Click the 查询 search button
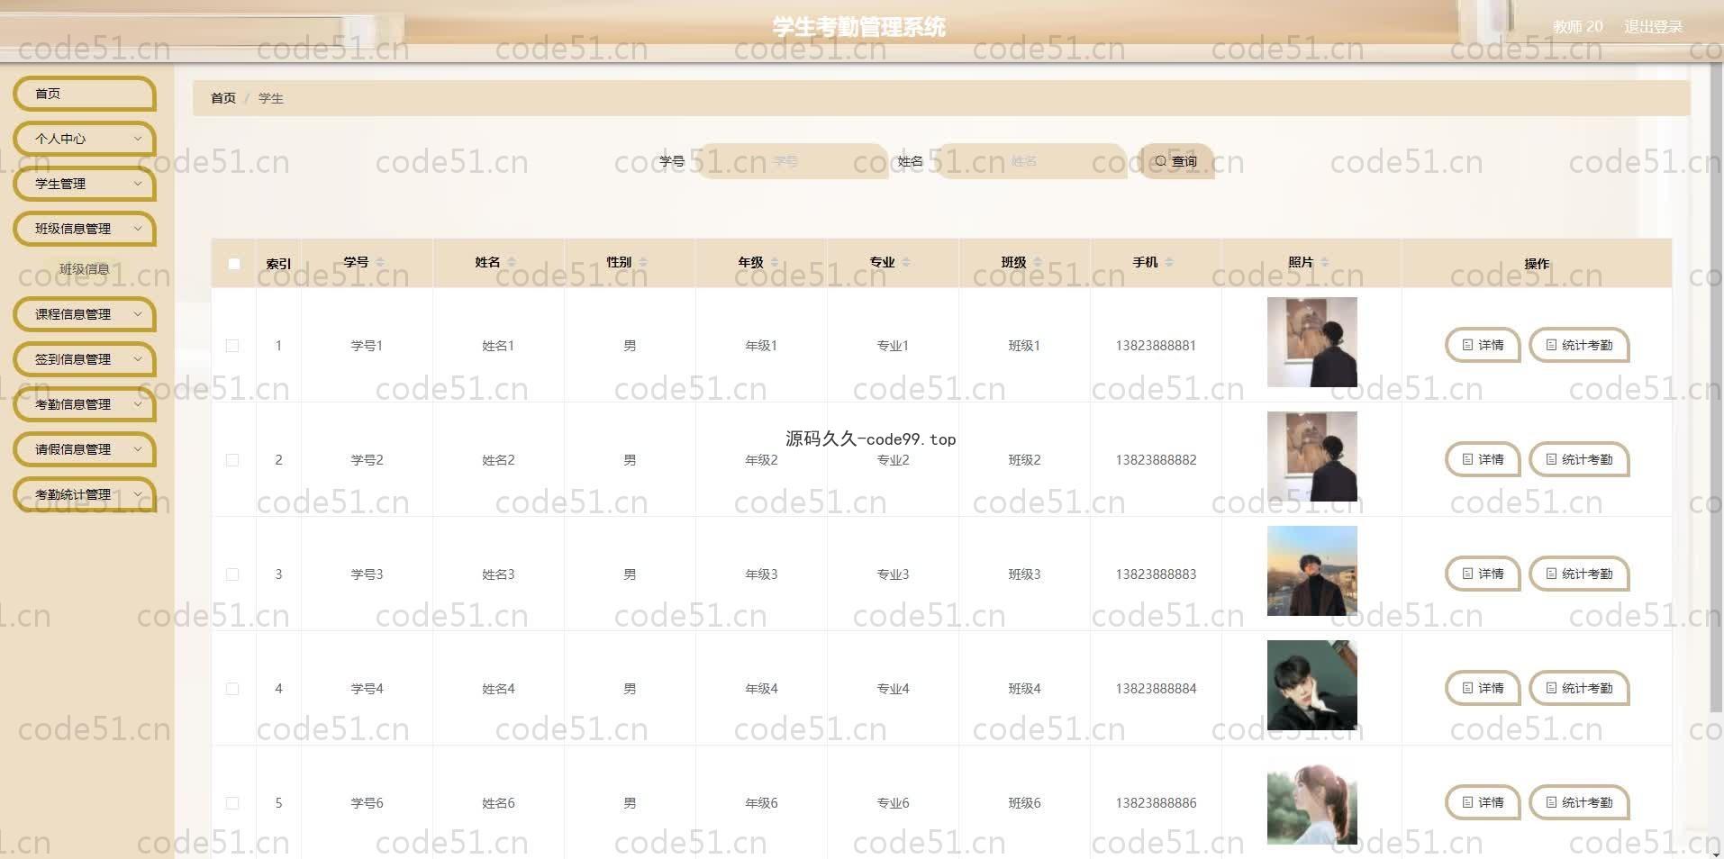Image resolution: width=1724 pixels, height=859 pixels. [x=1176, y=161]
